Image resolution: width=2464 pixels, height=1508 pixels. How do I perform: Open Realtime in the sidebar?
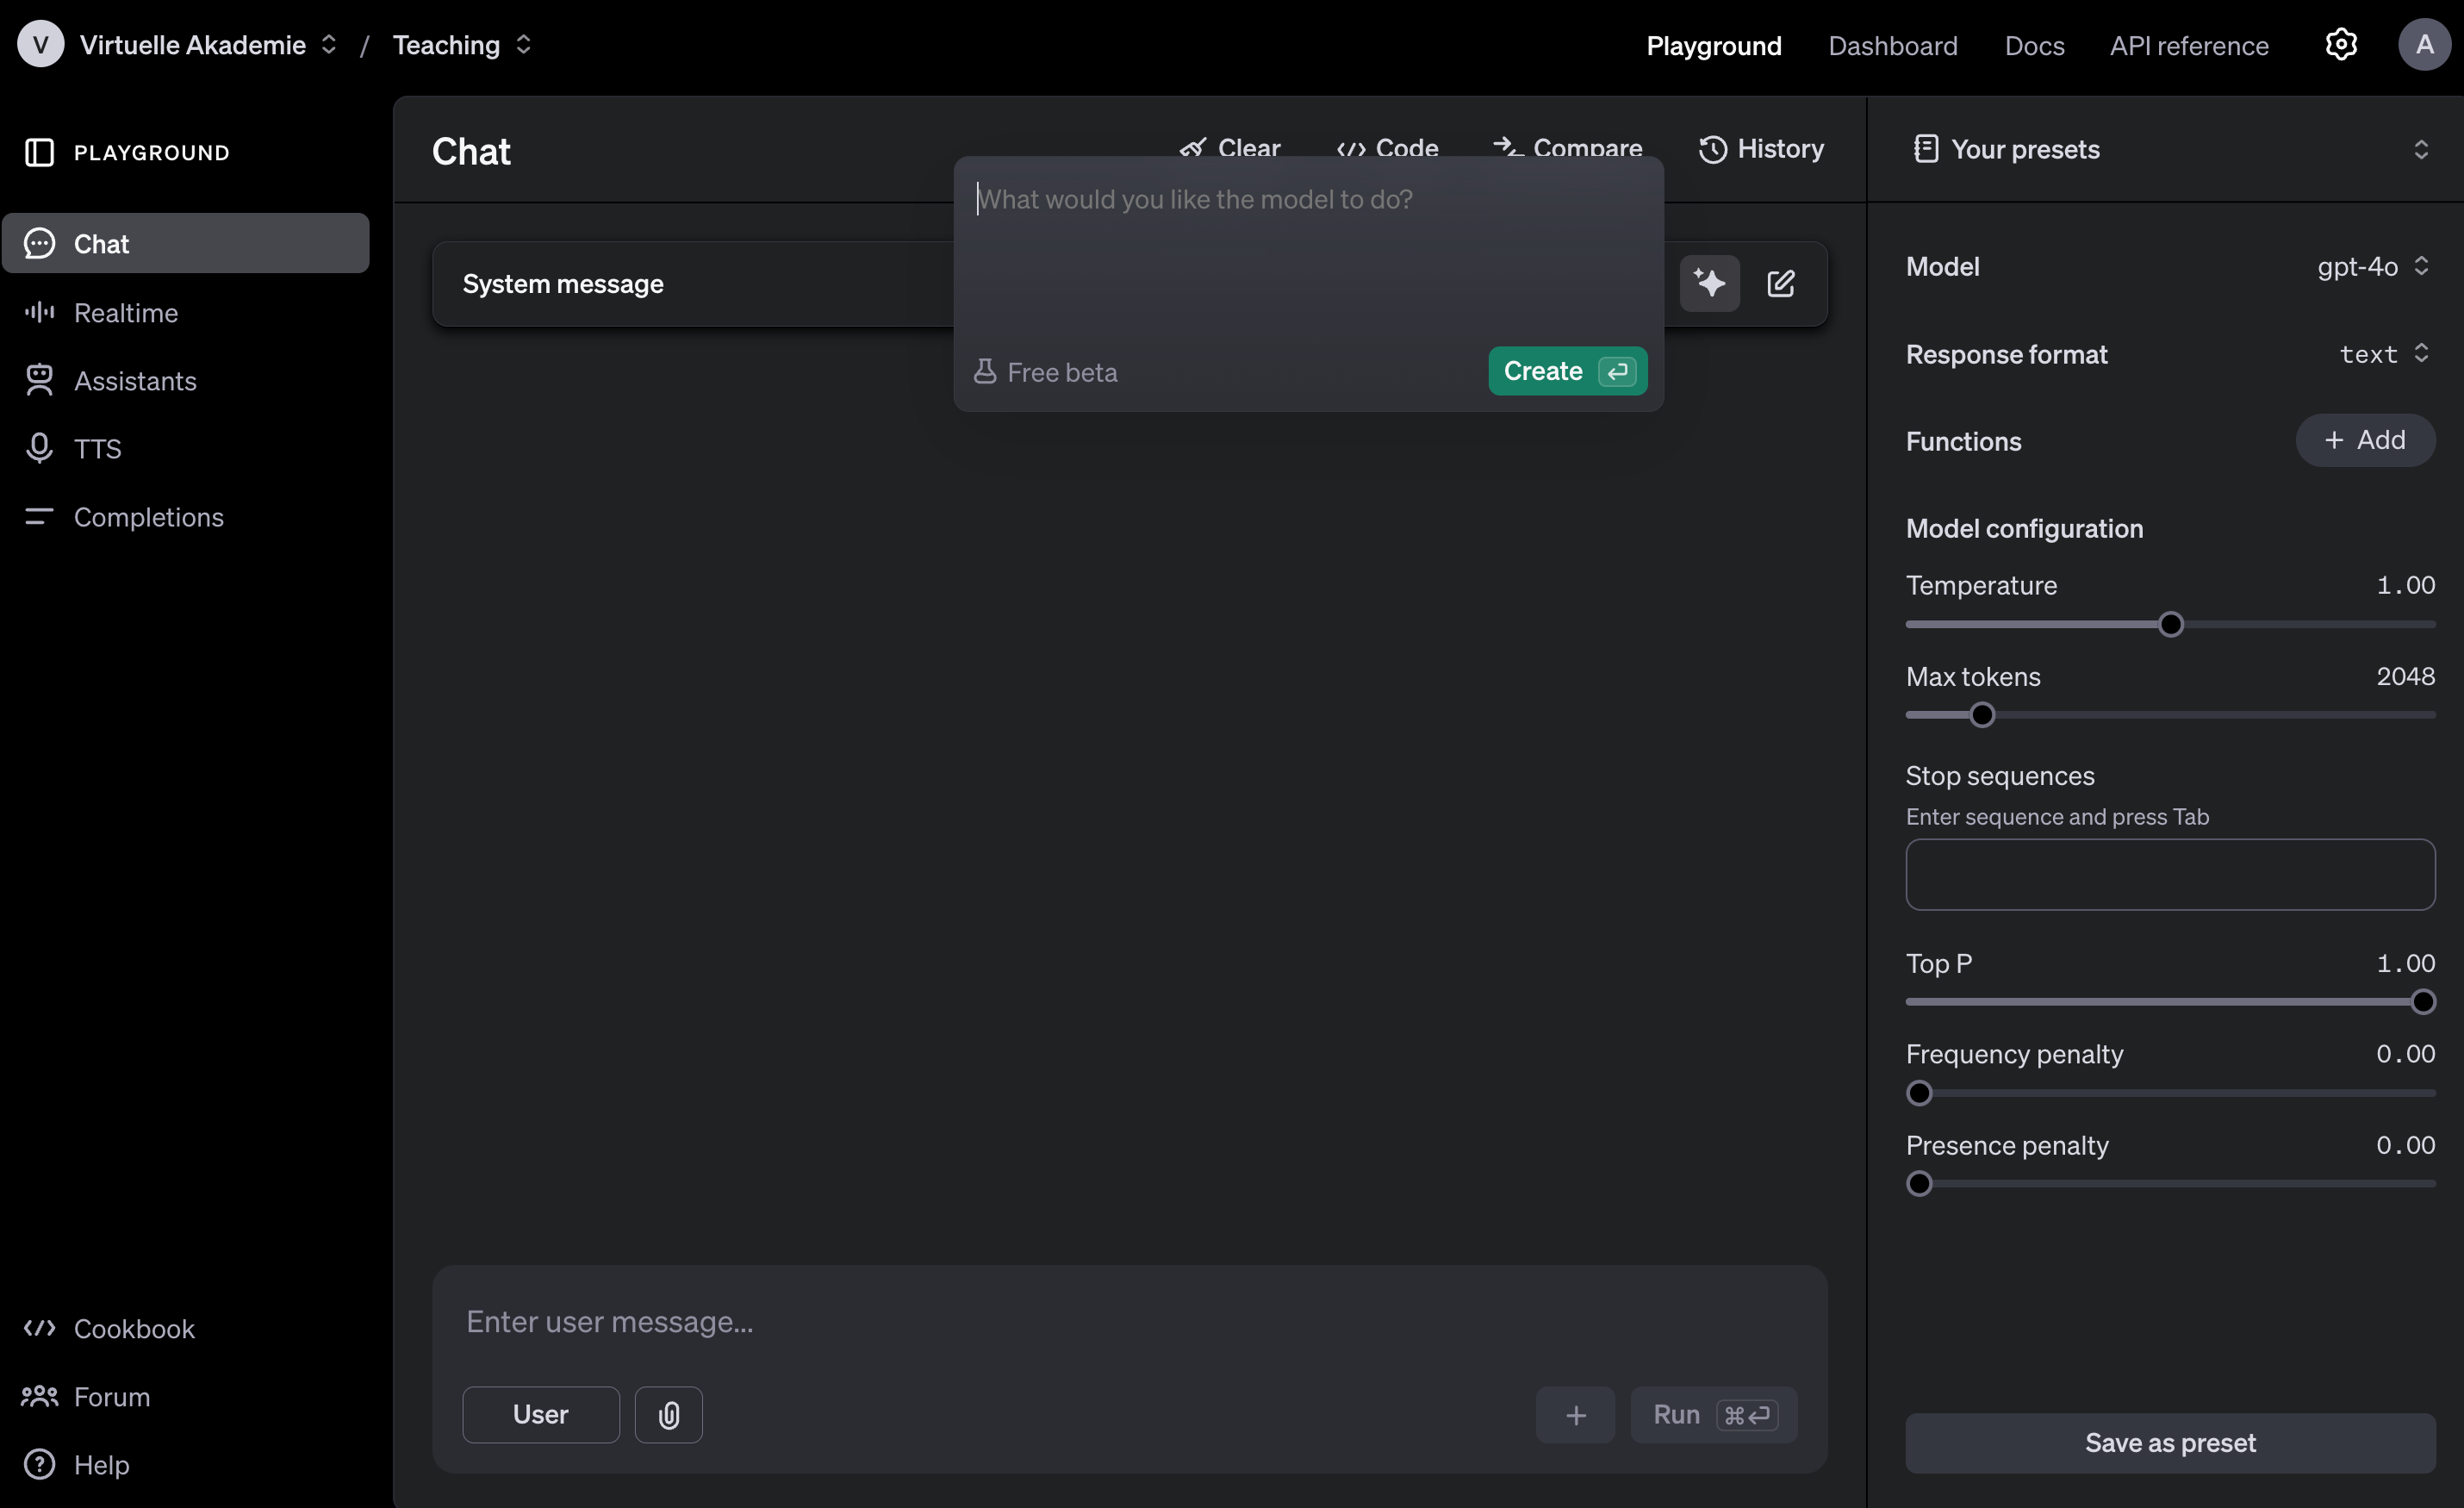[126, 313]
